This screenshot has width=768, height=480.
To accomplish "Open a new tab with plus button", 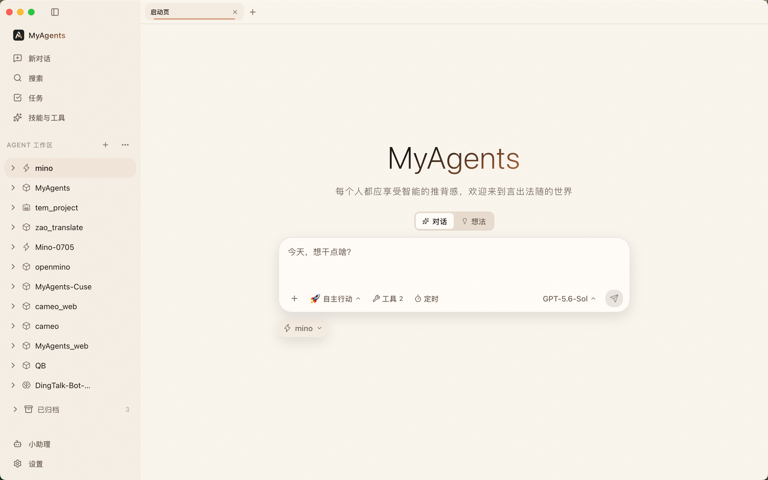I will click(253, 12).
